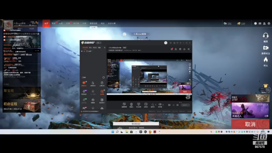
Task: Open the Windows Start button
Action: (113, 132)
